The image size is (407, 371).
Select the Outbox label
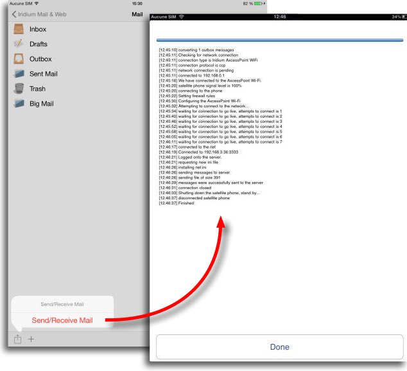(x=40, y=59)
